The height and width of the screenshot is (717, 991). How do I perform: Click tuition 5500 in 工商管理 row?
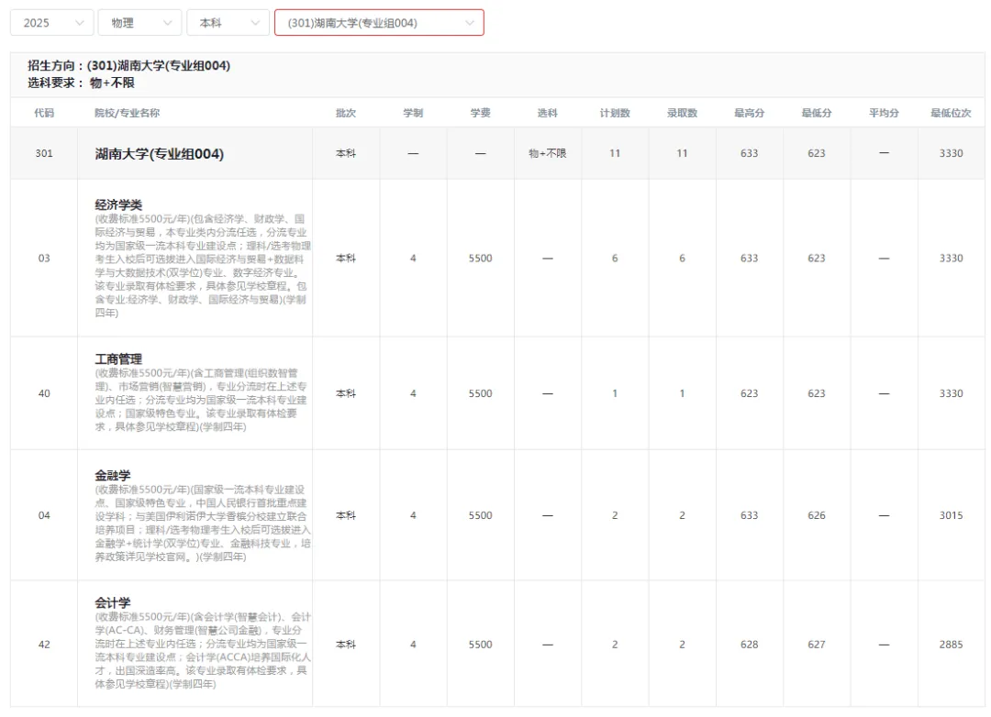click(480, 393)
